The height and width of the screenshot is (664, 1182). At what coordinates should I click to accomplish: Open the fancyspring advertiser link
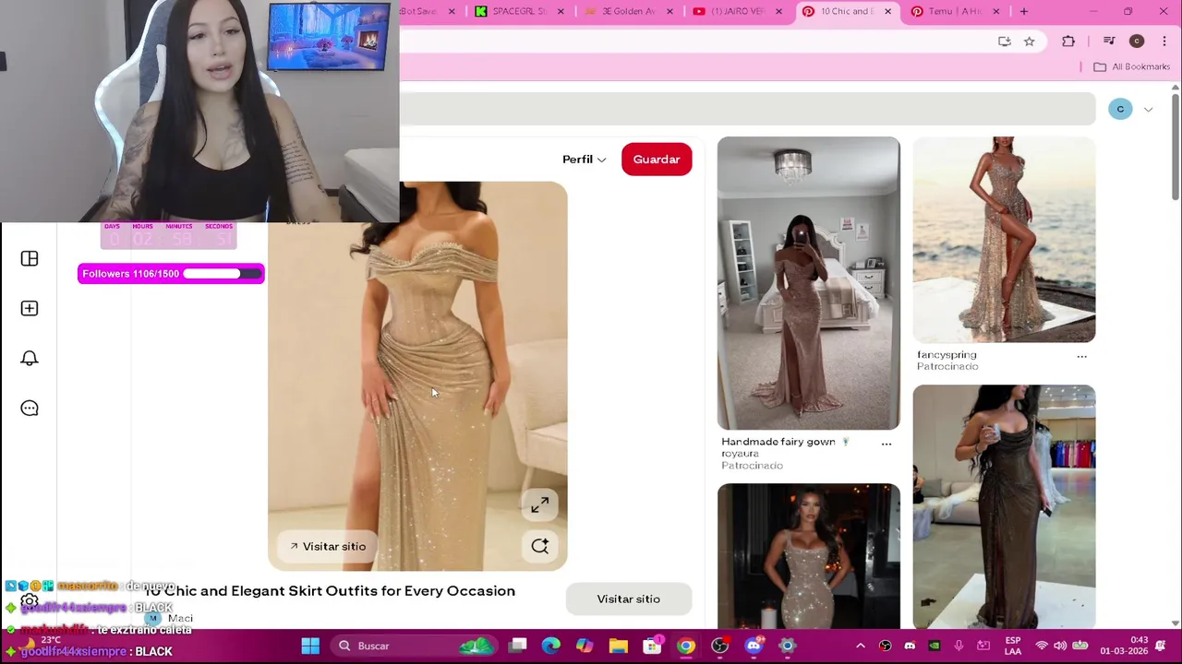coord(947,354)
